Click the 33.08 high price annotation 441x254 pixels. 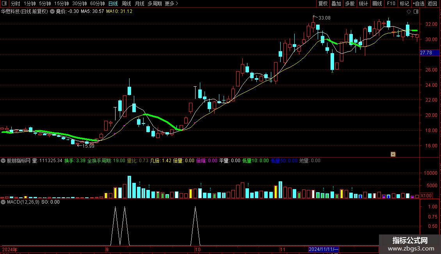point(324,18)
